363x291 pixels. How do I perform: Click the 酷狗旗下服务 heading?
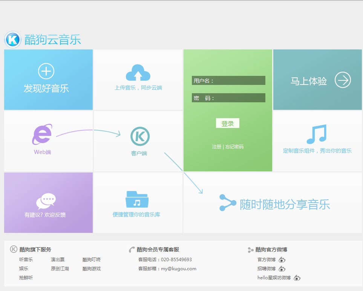35,249
